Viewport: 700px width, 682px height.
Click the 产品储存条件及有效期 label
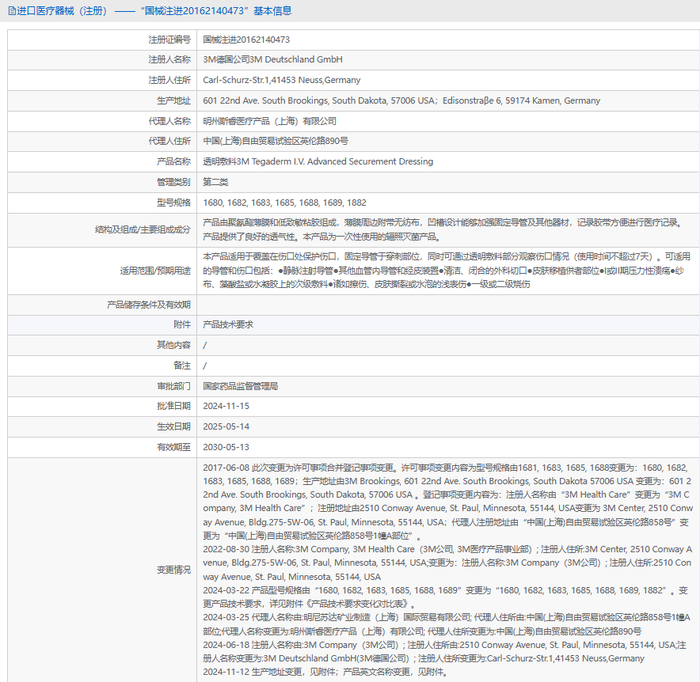coord(149,305)
